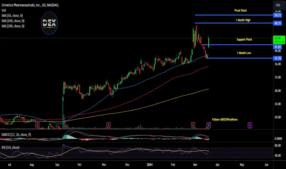This screenshot has width=286, height=169.
Task: Click the Aug label on time axis
Action: (x=32, y=165)
